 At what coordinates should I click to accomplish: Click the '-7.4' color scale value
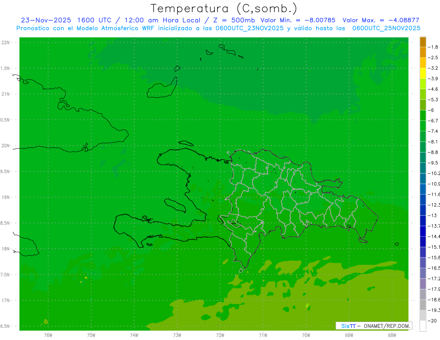[434, 131]
